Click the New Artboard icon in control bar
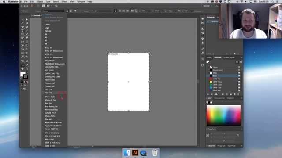The image size is (282, 158). (75, 11)
